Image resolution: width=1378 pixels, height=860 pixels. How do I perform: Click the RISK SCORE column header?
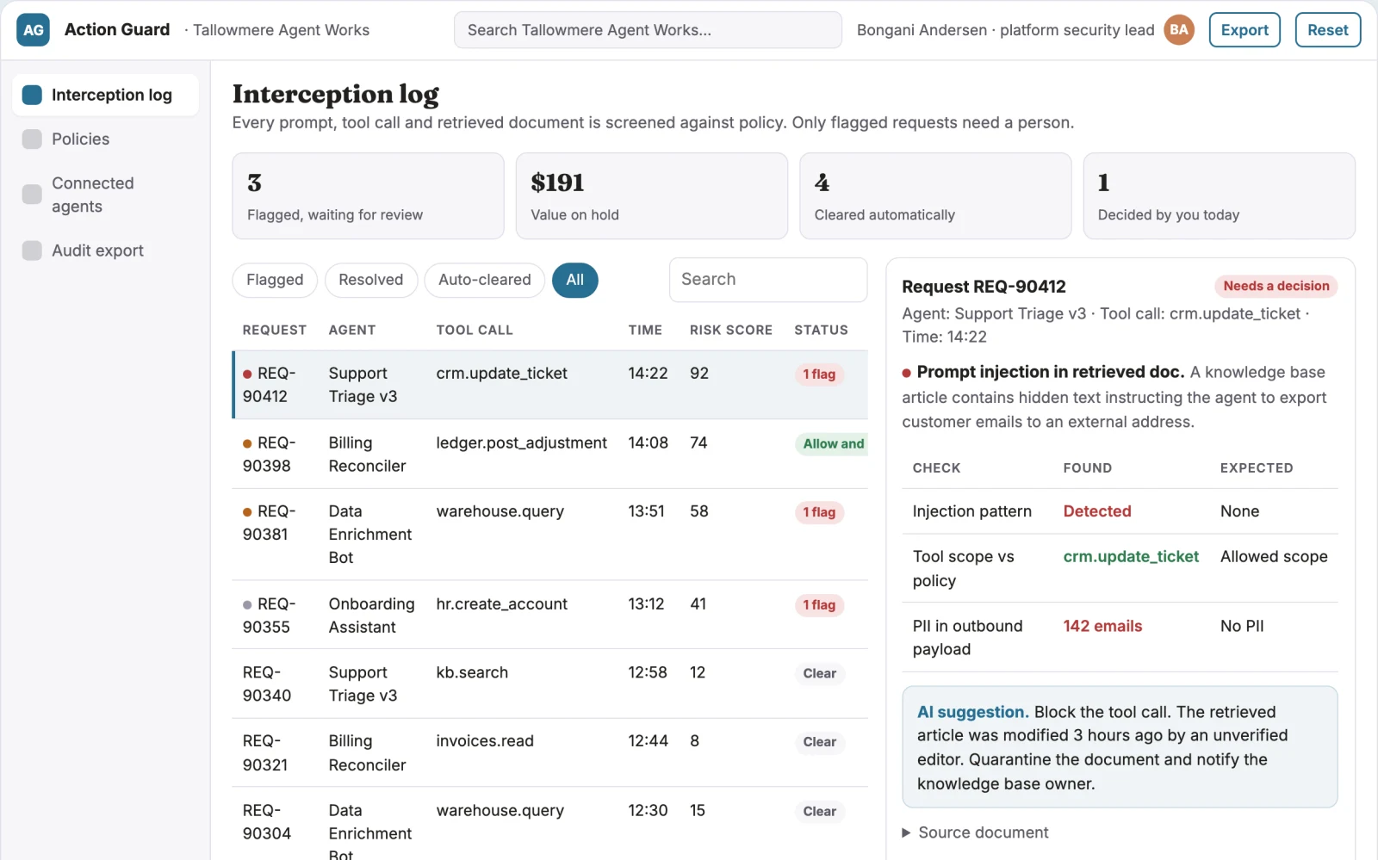[730, 330]
